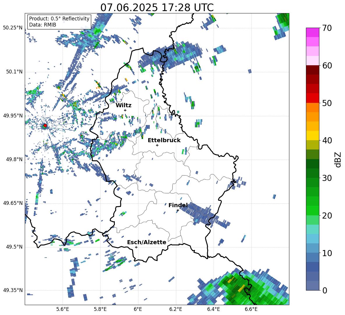
Task: Click the Wiltz city label
Action: point(124,105)
